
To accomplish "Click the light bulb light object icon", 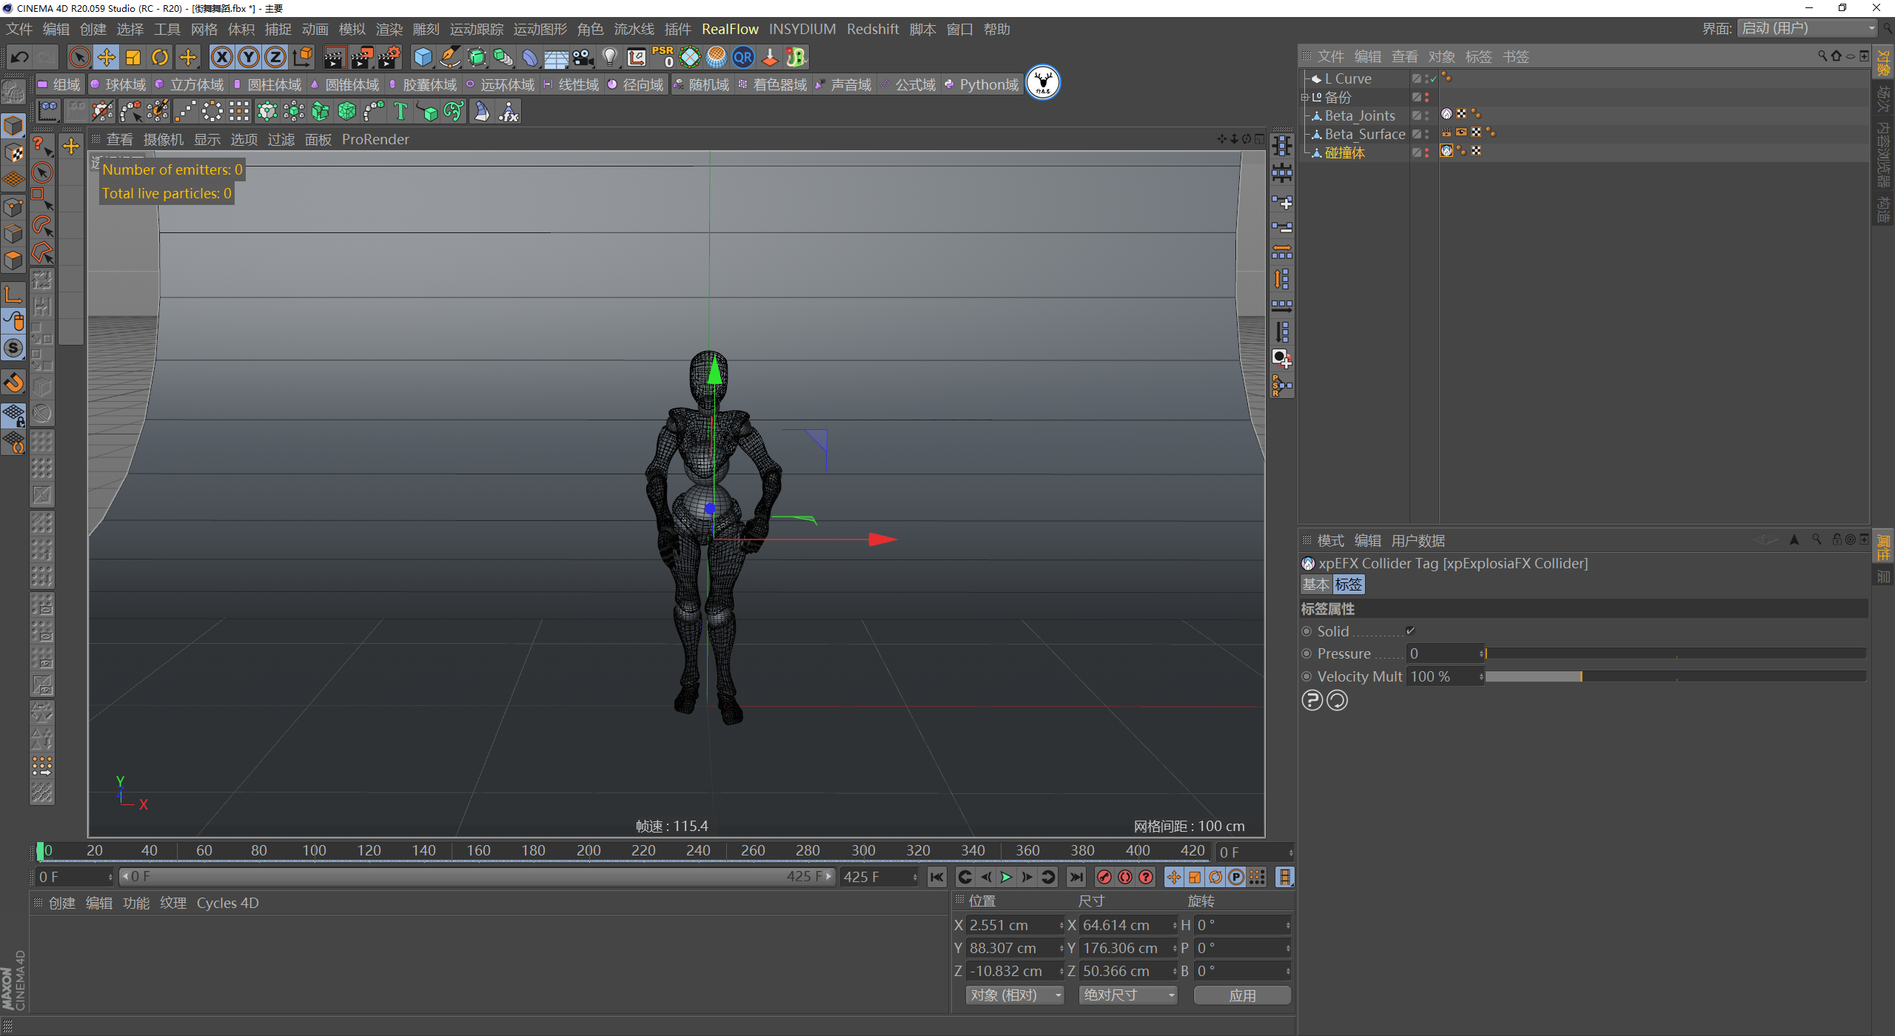I will tap(609, 57).
